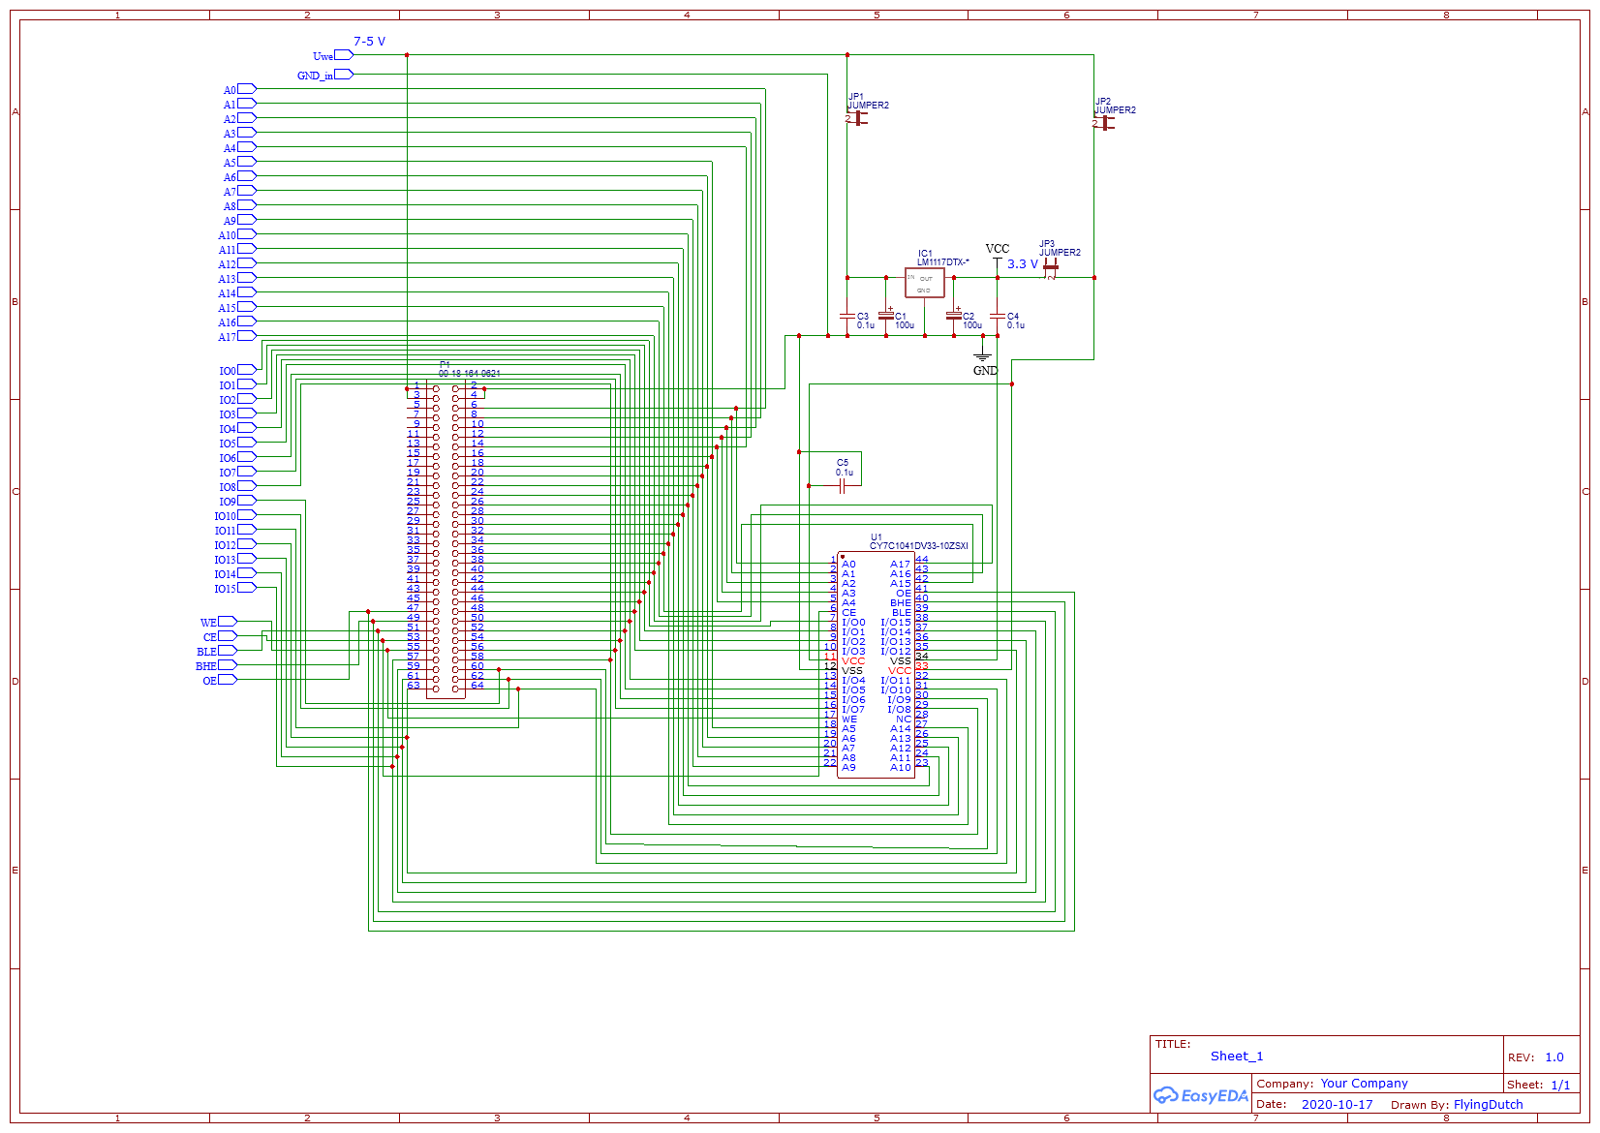
Task: Click the EasyEDA logo in title block
Action: coord(1200,1095)
